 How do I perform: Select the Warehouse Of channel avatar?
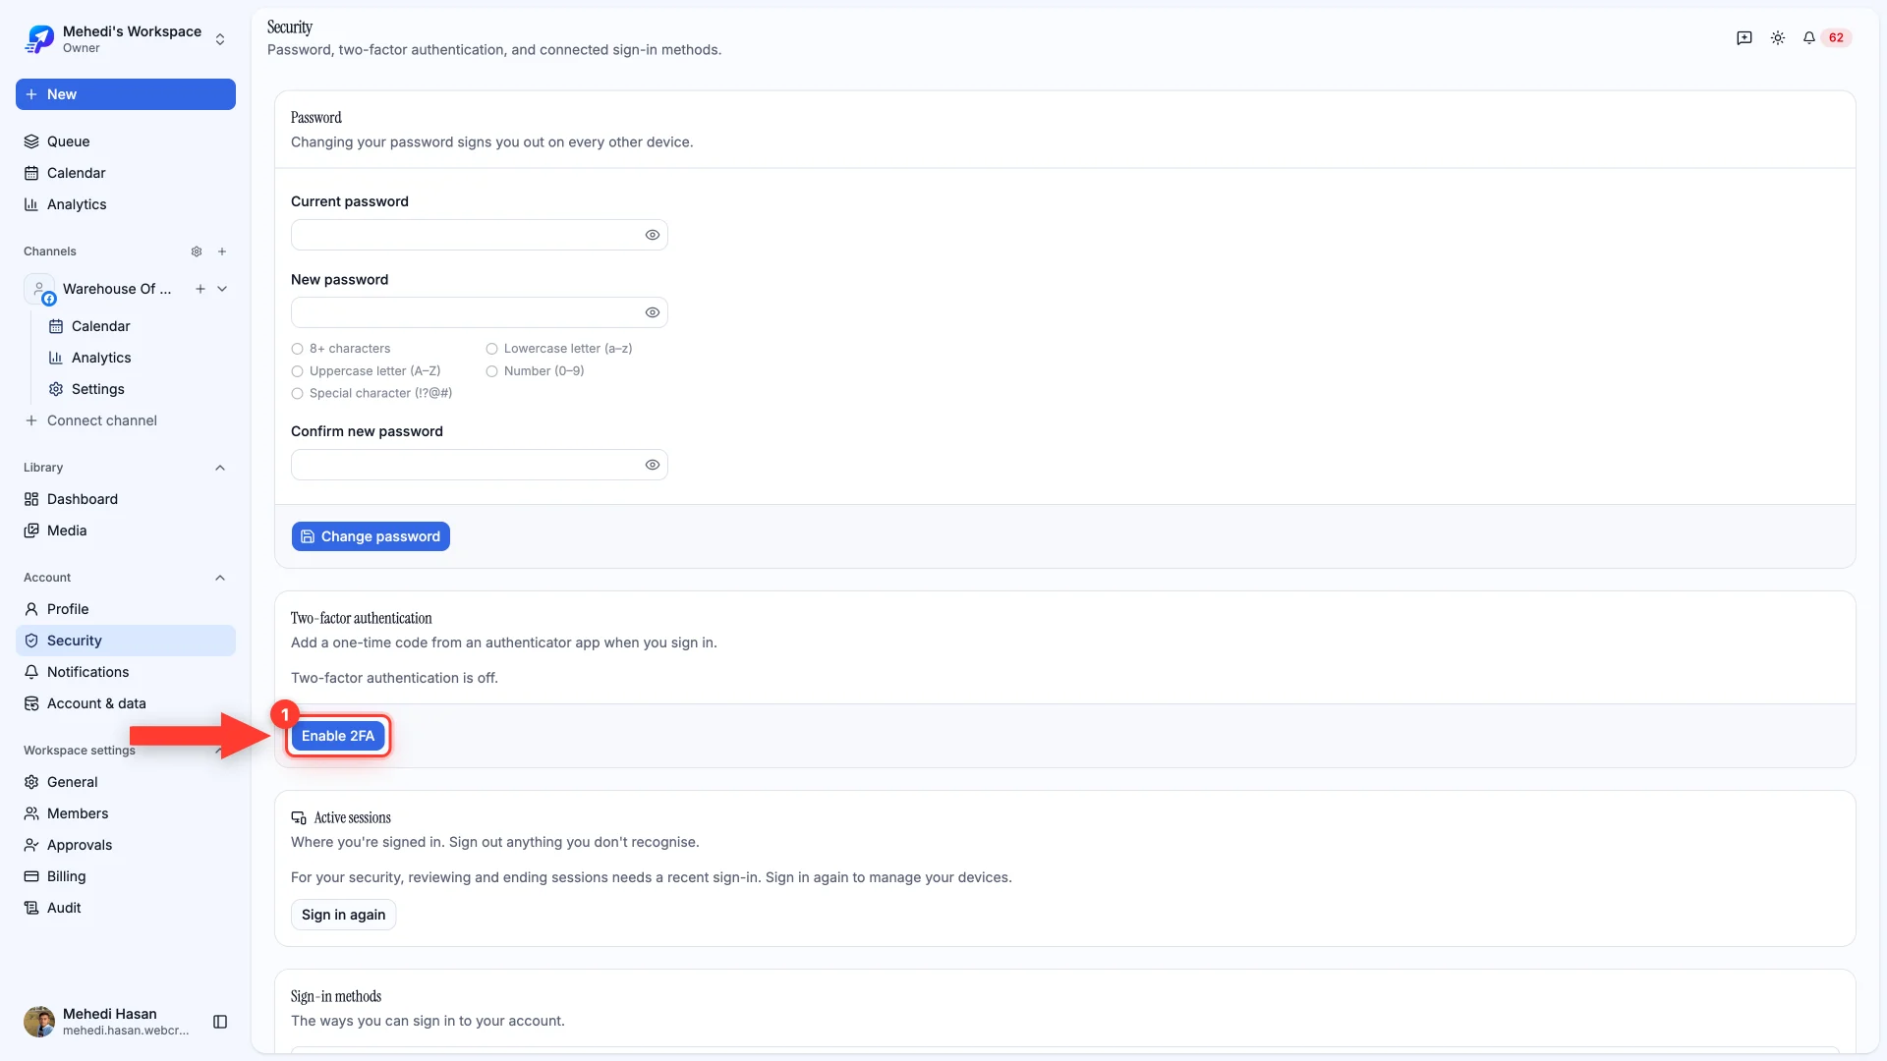click(39, 289)
